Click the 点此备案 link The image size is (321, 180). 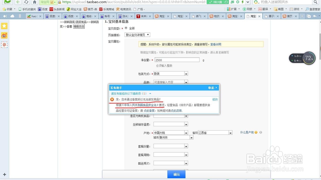(x=149, y=111)
